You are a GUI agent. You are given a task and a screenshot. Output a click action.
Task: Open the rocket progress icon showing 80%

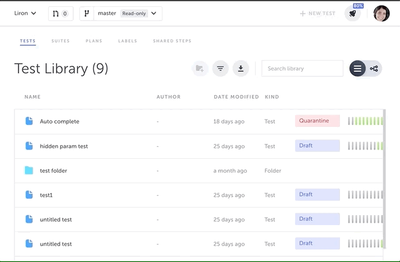click(352, 13)
